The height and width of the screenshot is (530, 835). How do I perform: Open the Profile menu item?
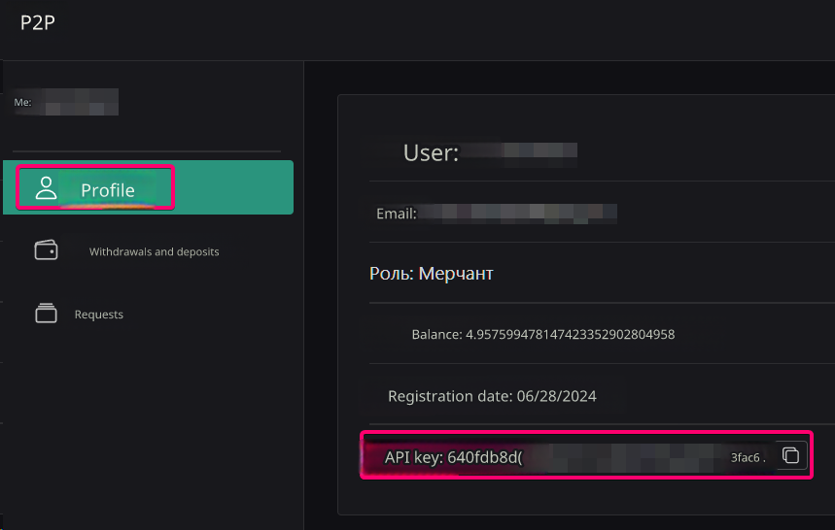coord(107,190)
